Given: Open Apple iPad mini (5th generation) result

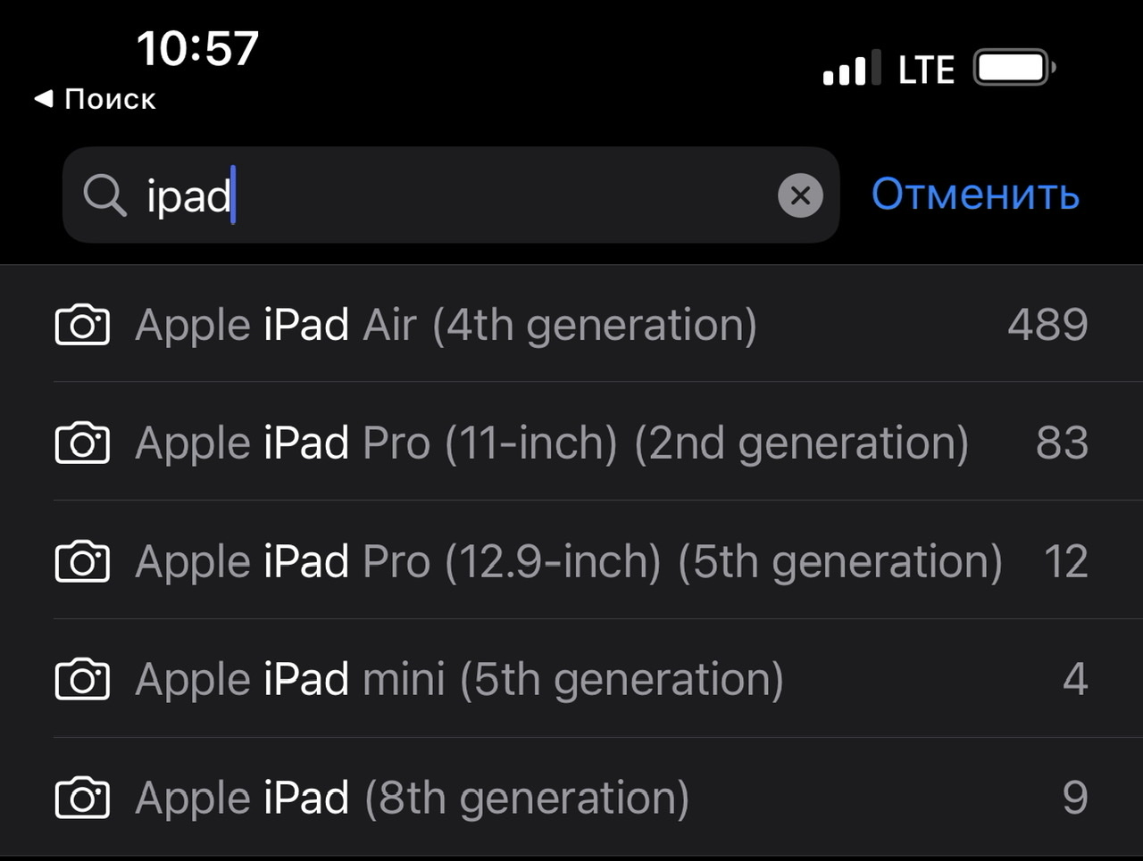Looking at the screenshot, I should click(459, 680).
